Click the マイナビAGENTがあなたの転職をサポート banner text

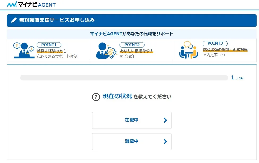click(132, 34)
